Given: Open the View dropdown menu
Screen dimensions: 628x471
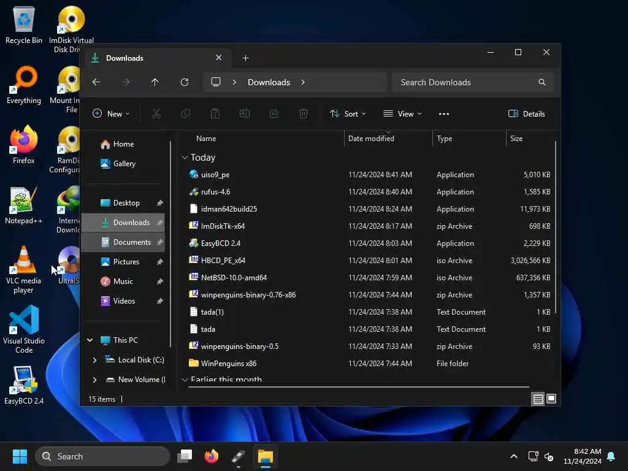Looking at the screenshot, I should coord(402,113).
